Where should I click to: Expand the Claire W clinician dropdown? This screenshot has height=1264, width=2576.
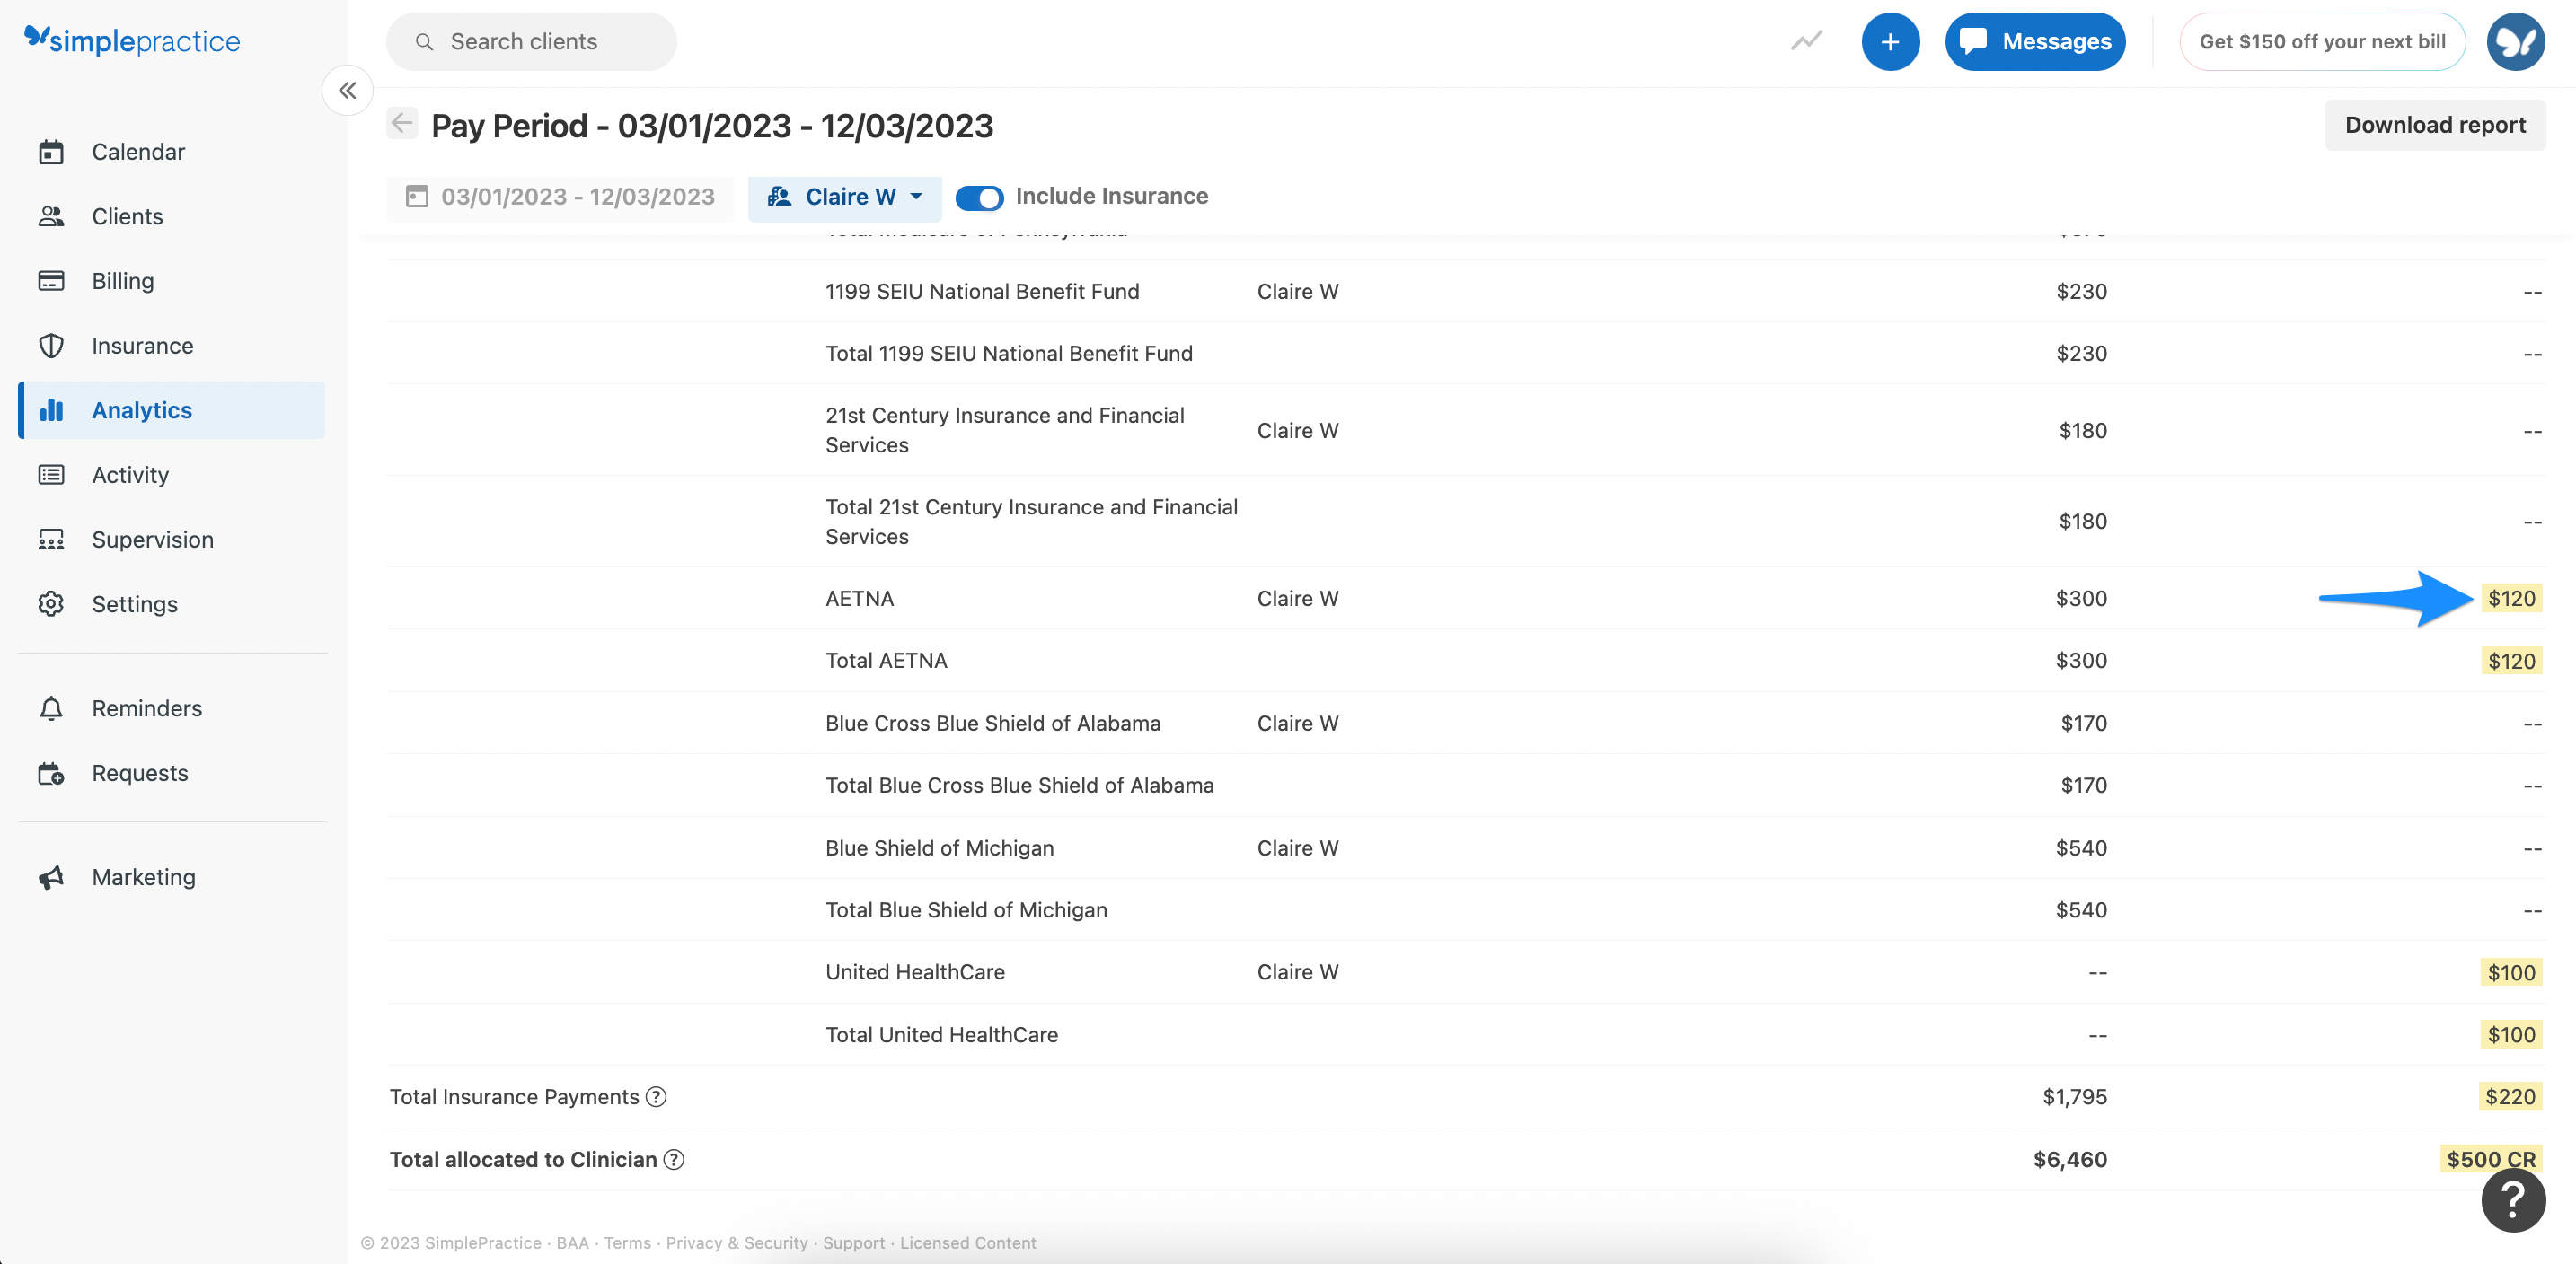tap(845, 197)
